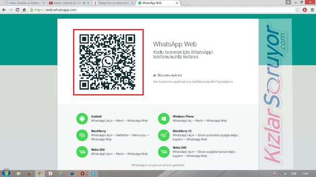Click the volume icon in system tray
This screenshot has width=316, height=177.
click(285, 174)
